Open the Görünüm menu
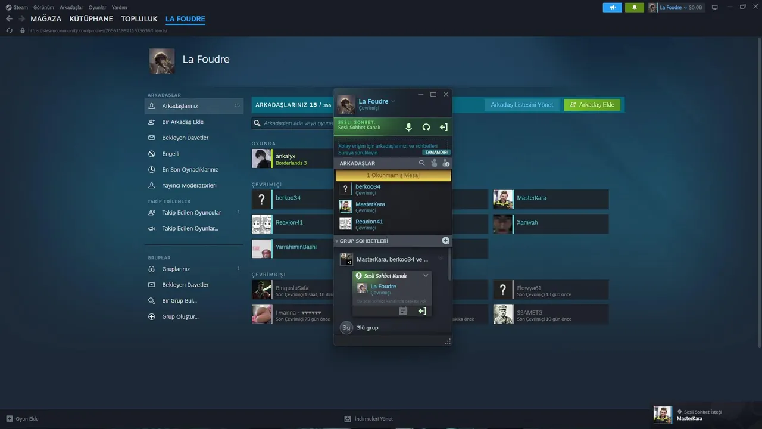 coord(43,7)
